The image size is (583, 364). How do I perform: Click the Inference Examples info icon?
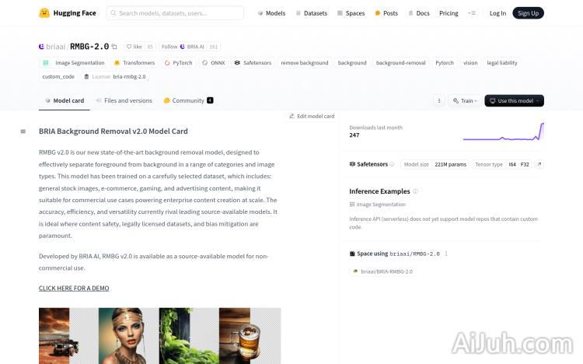tap(415, 191)
